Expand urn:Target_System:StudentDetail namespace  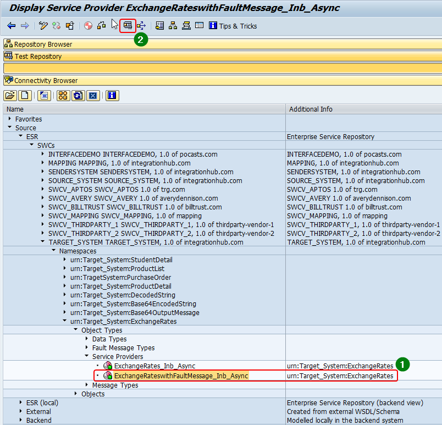(x=65, y=260)
